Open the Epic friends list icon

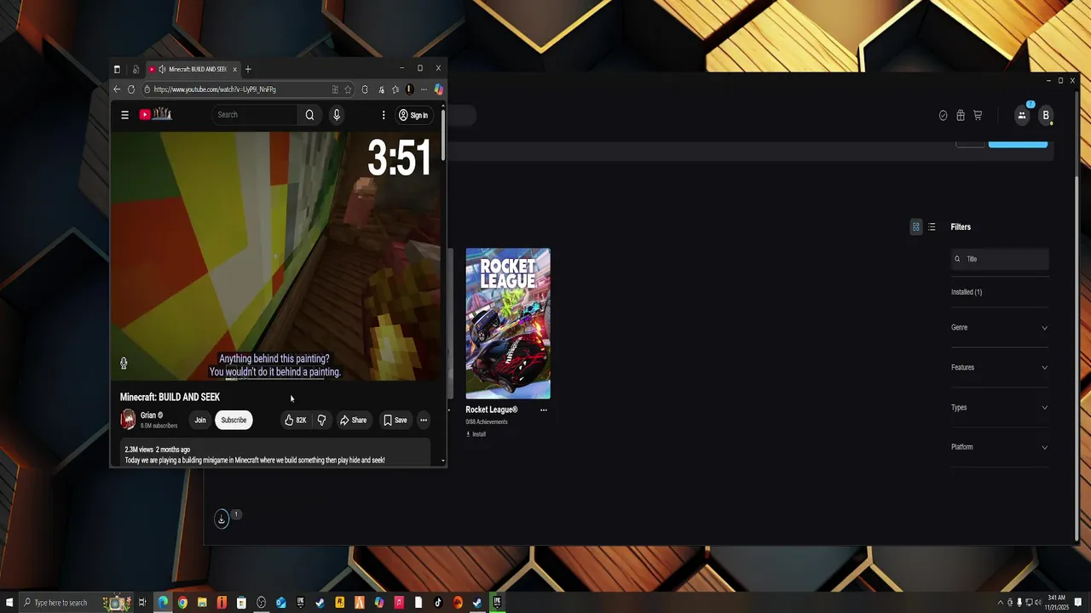pyautogui.click(x=1022, y=115)
